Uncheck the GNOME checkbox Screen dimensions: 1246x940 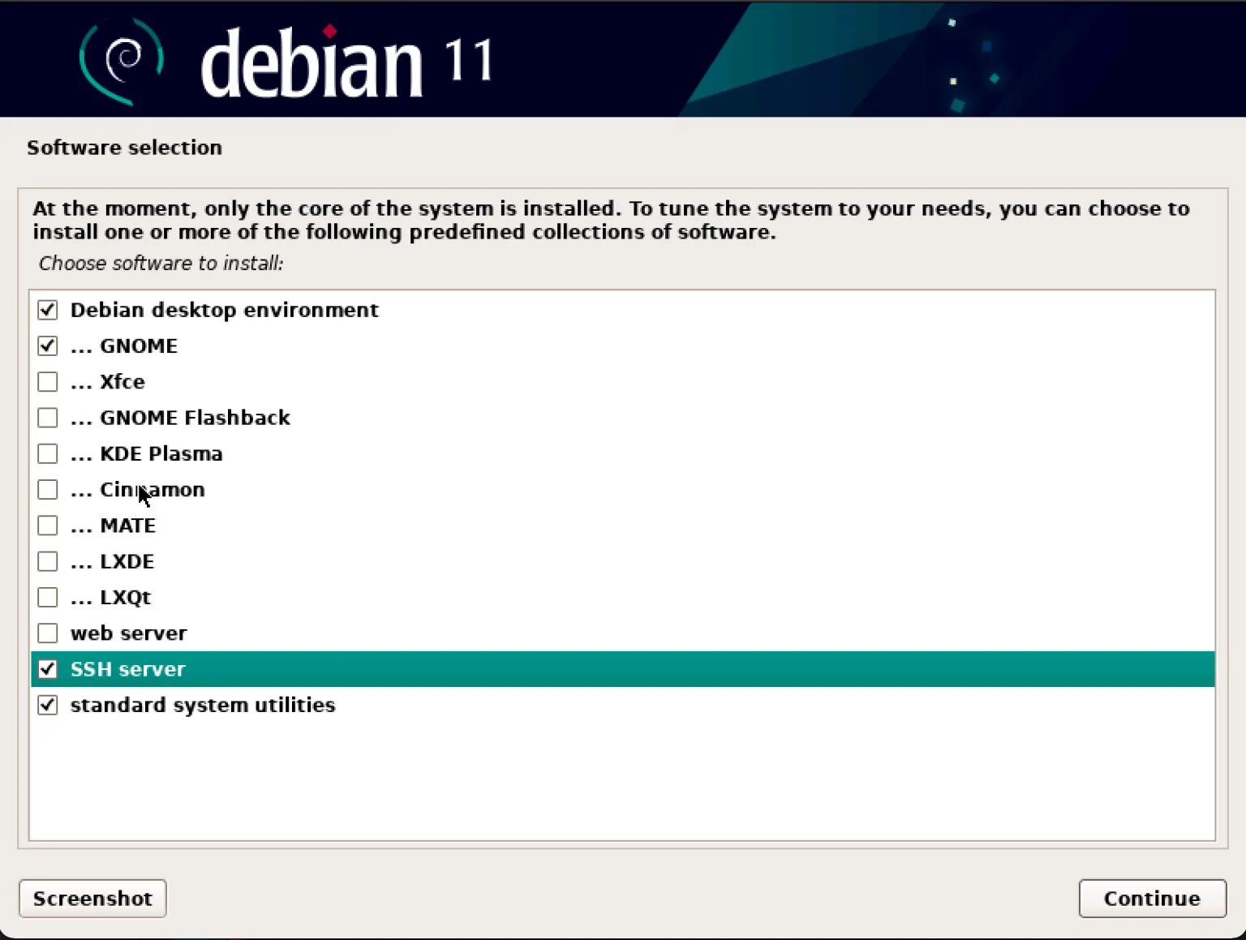coord(48,346)
